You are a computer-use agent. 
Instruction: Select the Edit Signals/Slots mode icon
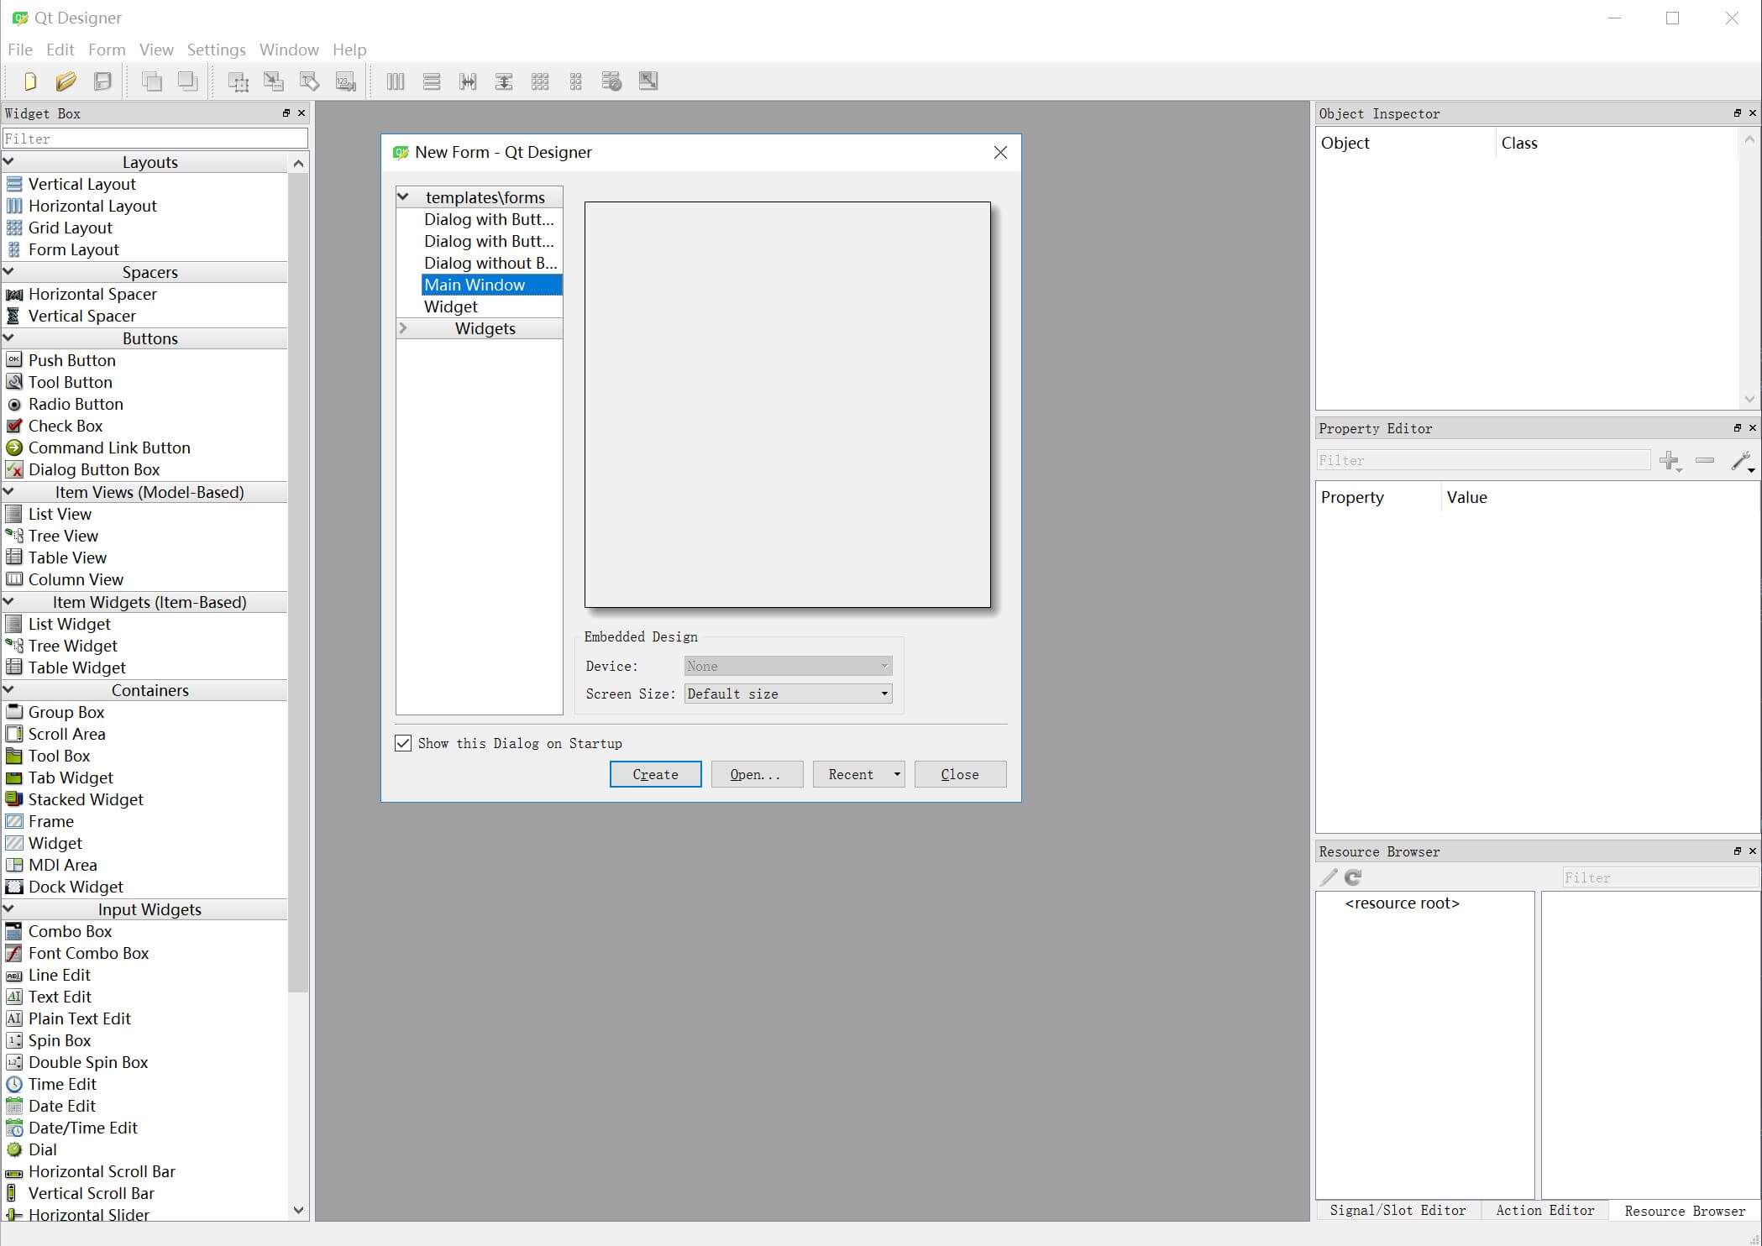point(274,81)
